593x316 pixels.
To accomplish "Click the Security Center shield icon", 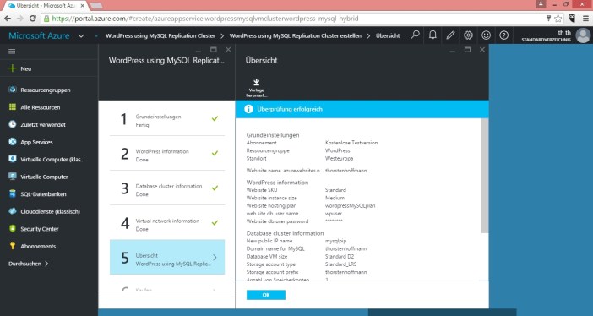I will click(x=13, y=229).
